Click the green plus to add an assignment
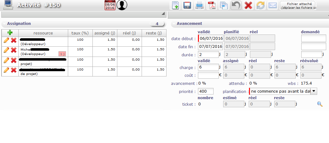329x143 pixels. [x=10, y=33]
